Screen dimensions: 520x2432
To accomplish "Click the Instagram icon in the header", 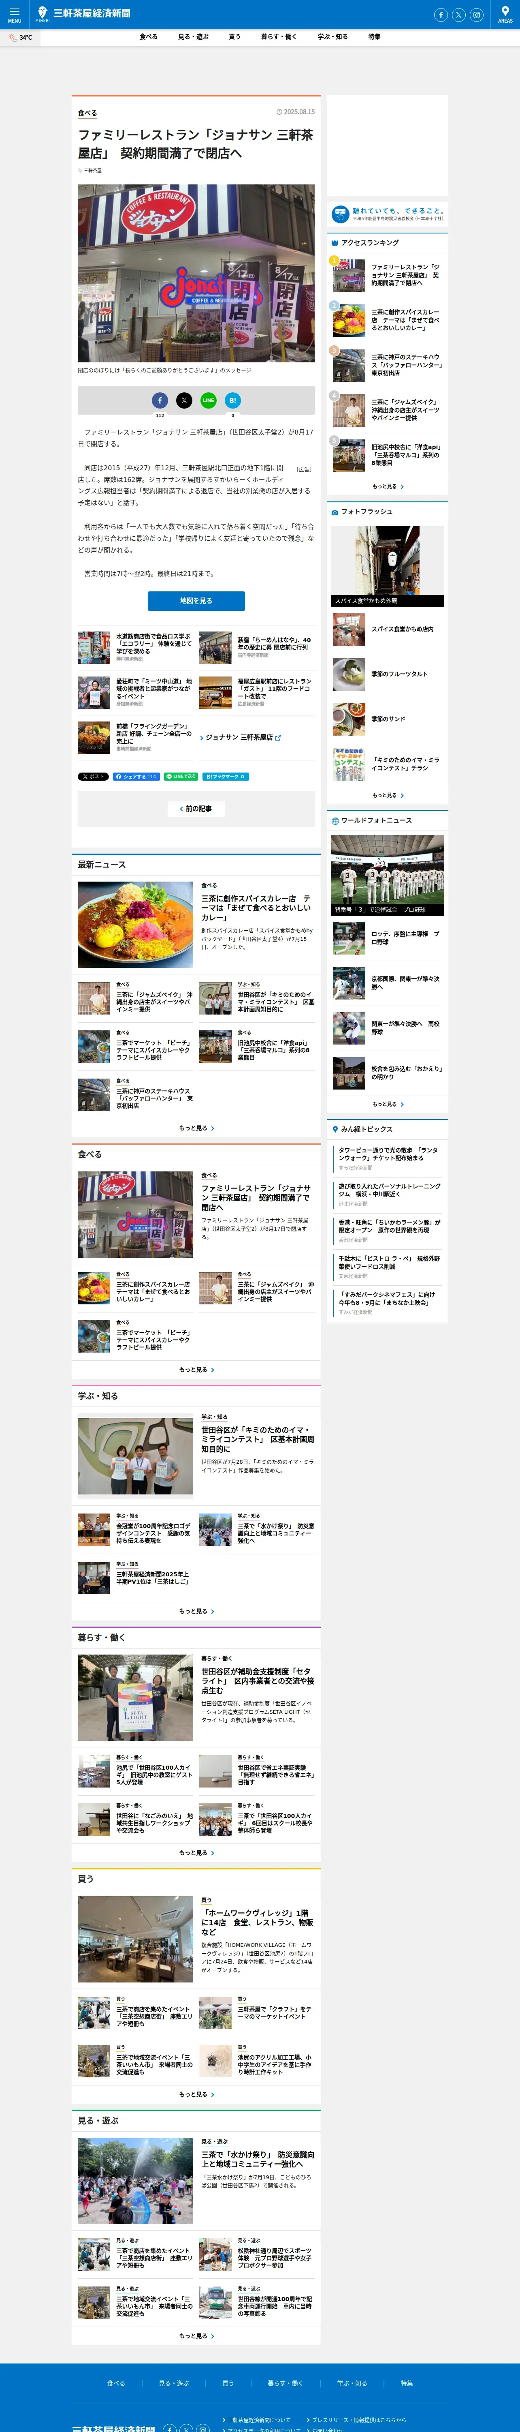I will click(477, 15).
